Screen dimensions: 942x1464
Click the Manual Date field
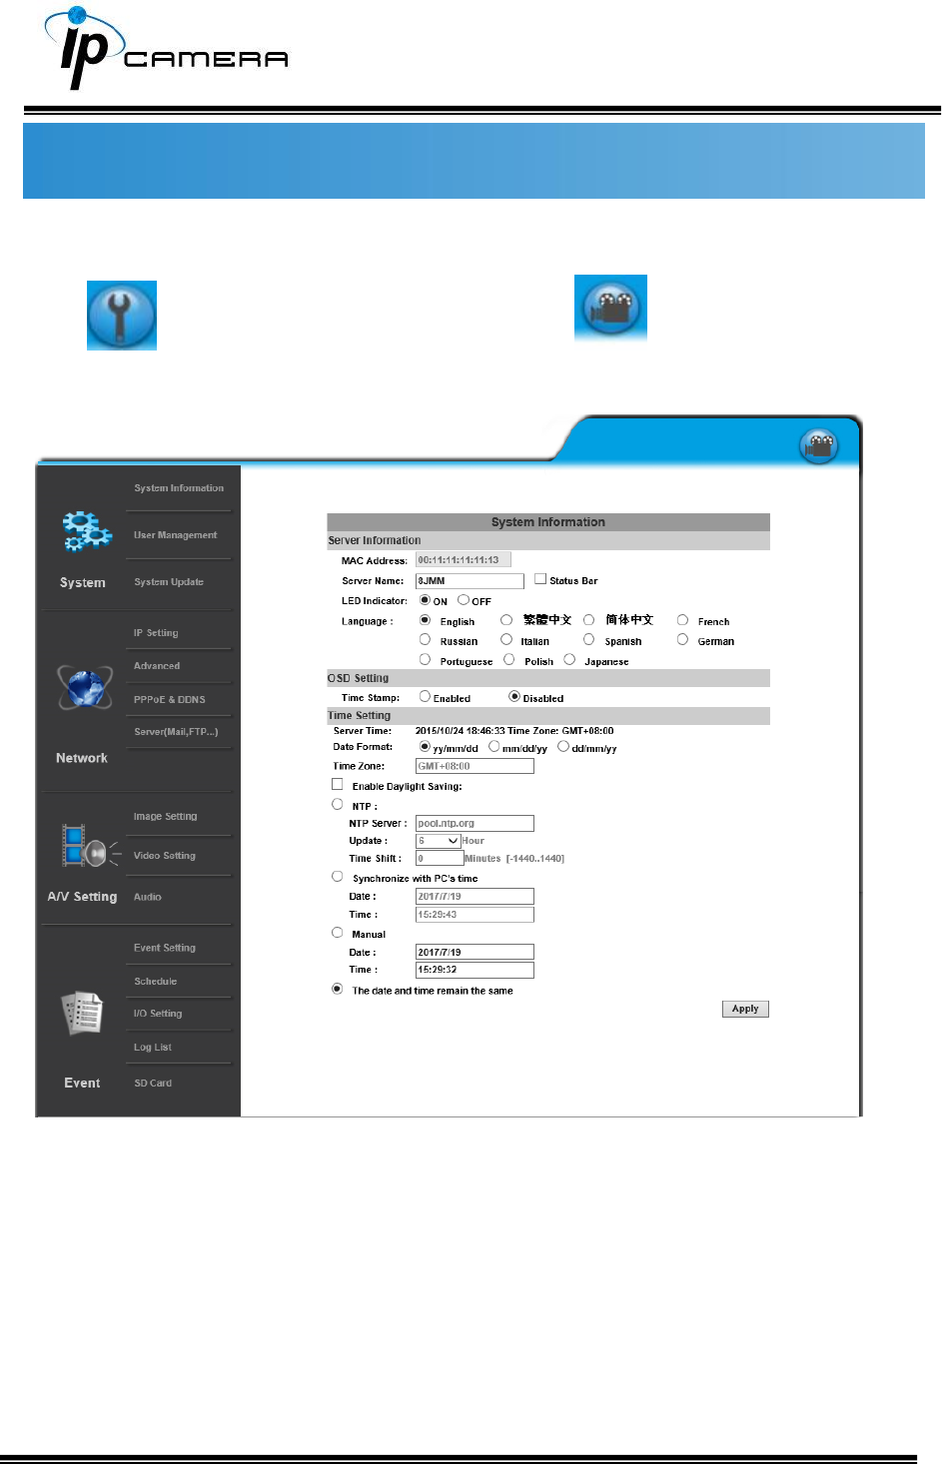474,953
